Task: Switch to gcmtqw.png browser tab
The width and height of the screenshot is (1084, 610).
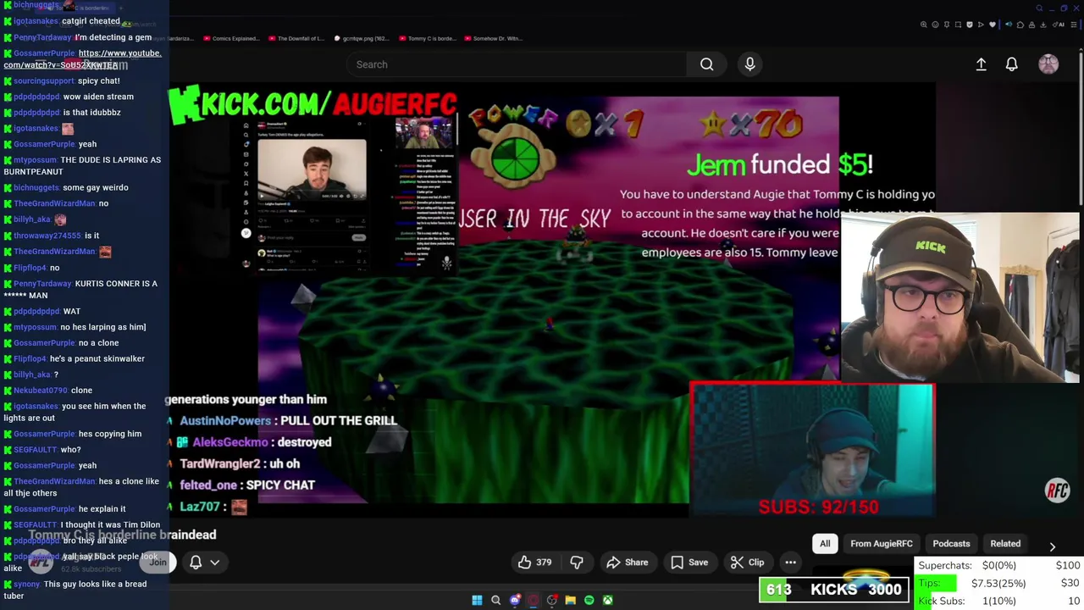Action: click(x=362, y=38)
